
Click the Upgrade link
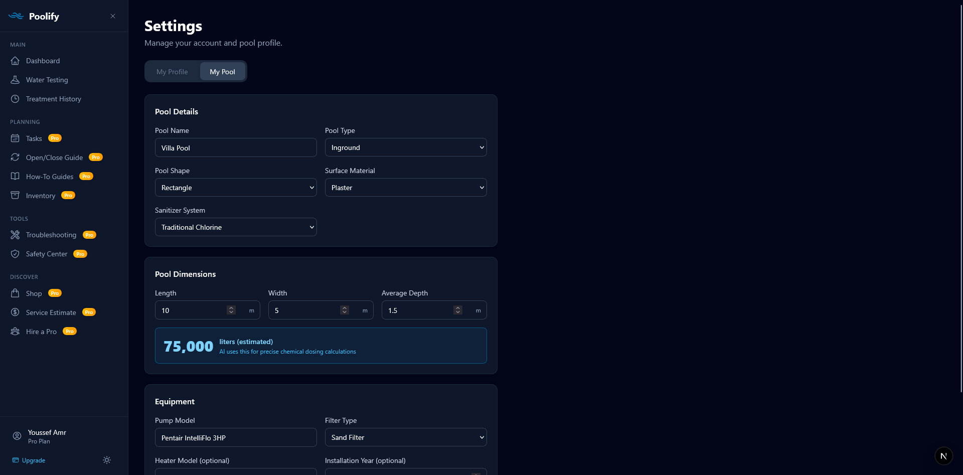point(33,460)
